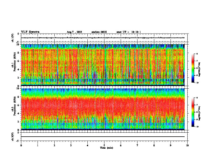Click the ch.2 spectrogram panel
Viewport: 211px width, 163px height.
[103, 109]
